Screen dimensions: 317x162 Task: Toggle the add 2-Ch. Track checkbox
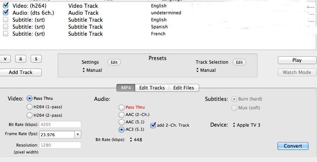[153, 125]
